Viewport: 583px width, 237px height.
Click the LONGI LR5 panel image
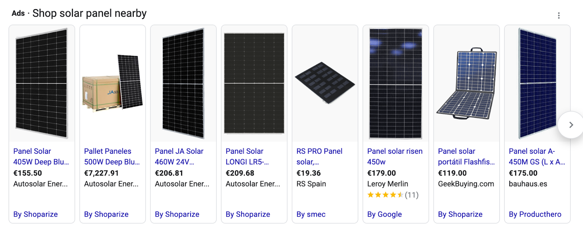pos(254,84)
